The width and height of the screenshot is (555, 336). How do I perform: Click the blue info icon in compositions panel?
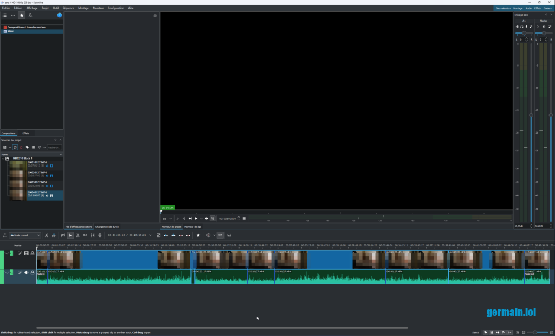click(60, 15)
